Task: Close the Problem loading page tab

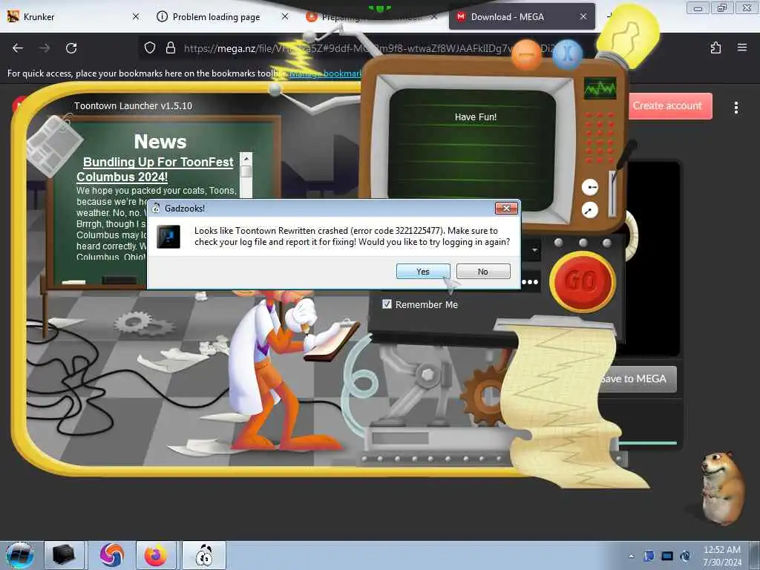Action: [285, 16]
